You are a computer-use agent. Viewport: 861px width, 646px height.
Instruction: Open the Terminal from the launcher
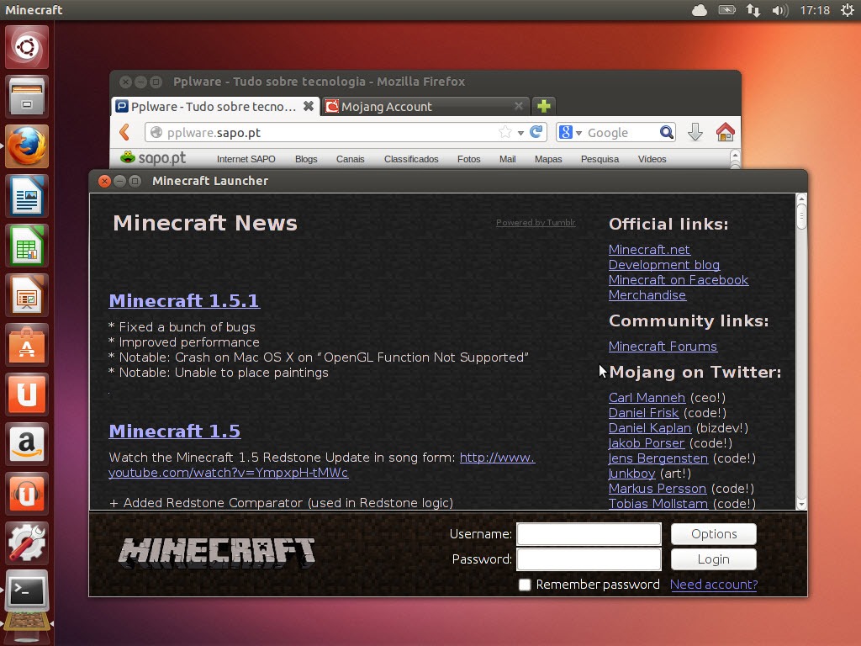point(27,592)
